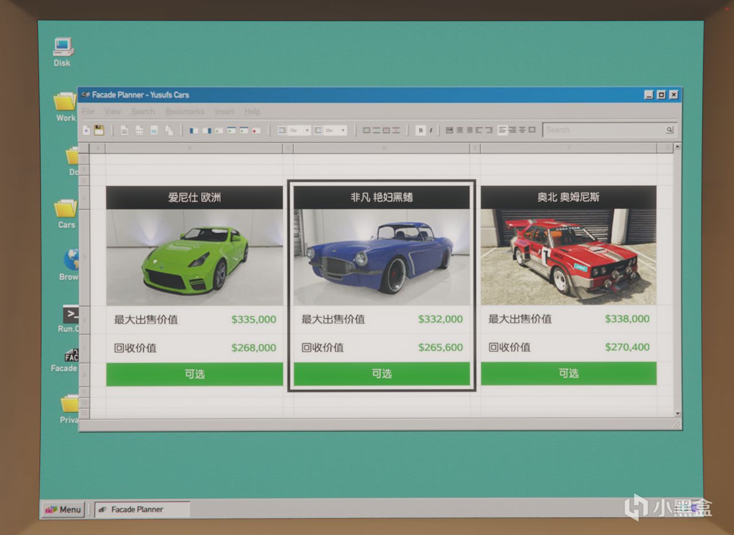The width and height of the screenshot is (734, 535).
Task: Click the $268,000 recovery value
Action: click(x=253, y=347)
